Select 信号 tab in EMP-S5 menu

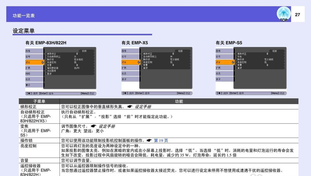(225, 57)
